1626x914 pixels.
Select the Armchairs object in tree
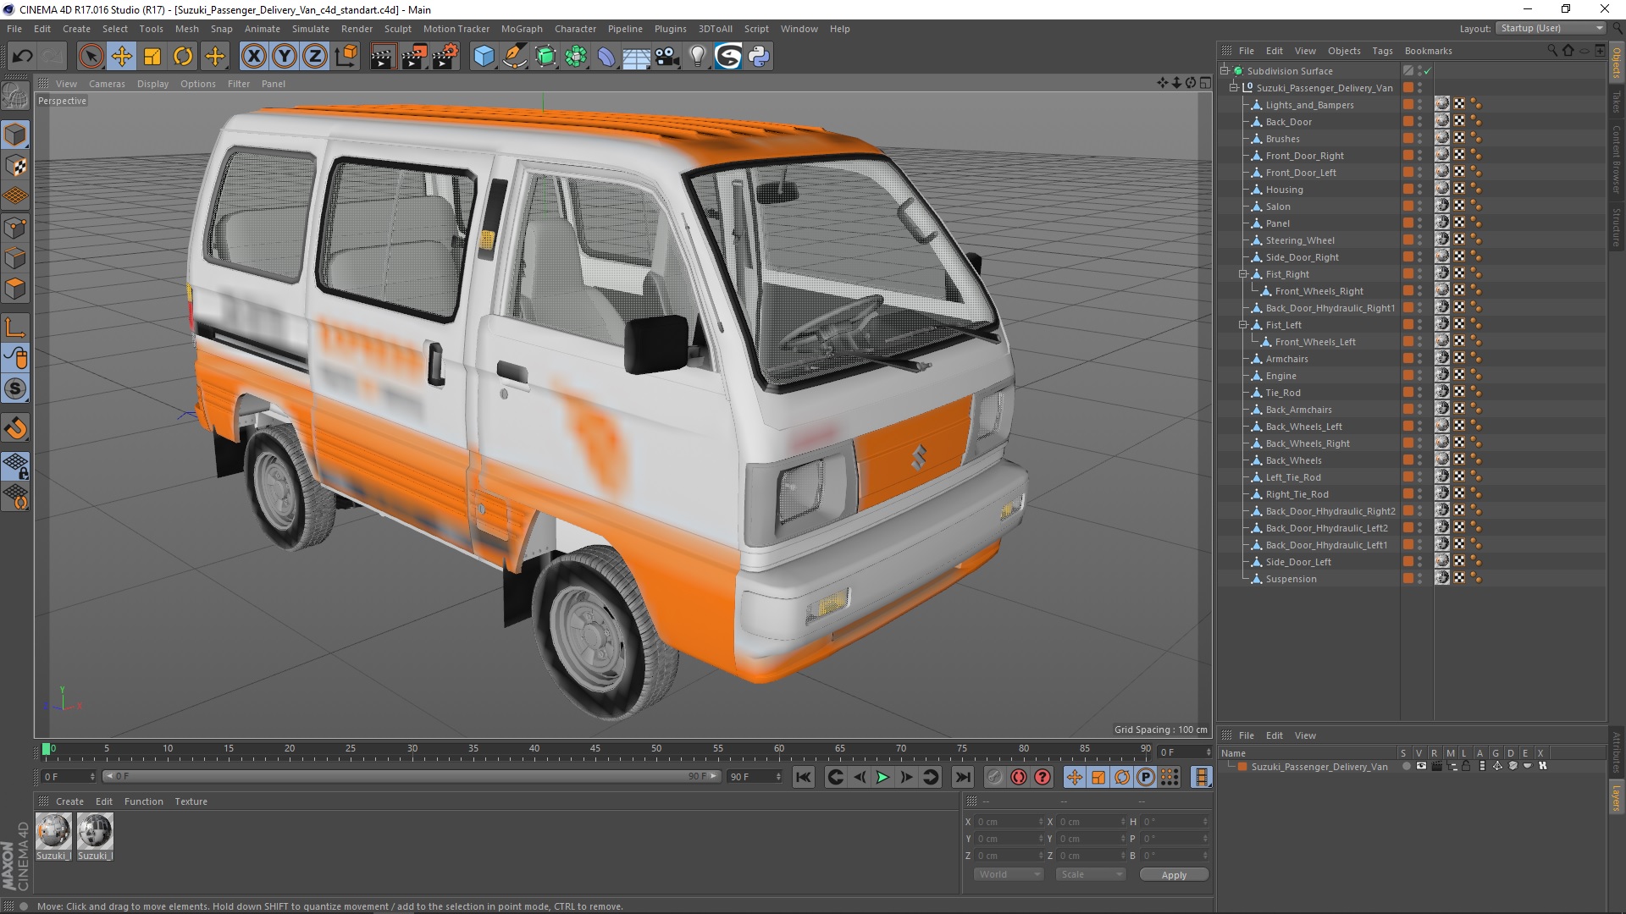[1286, 359]
